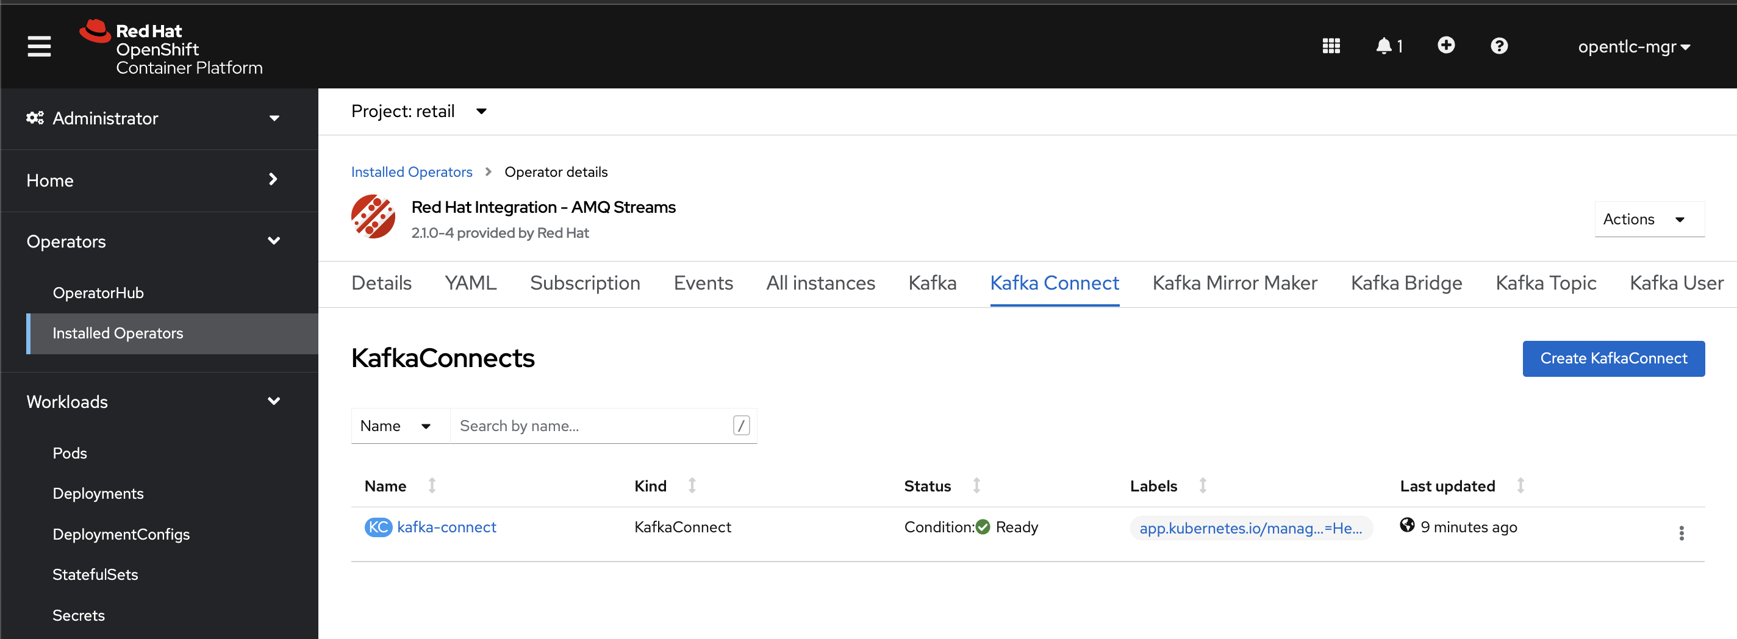Click the KafkaConnect kind cell
The height and width of the screenshot is (639, 1737).
pos(682,527)
